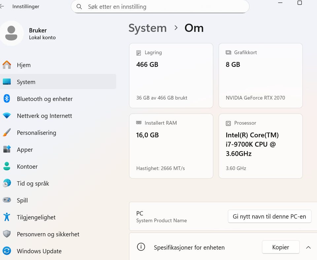
Task: Open the Windows Update icon
Action: [x=7, y=251]
